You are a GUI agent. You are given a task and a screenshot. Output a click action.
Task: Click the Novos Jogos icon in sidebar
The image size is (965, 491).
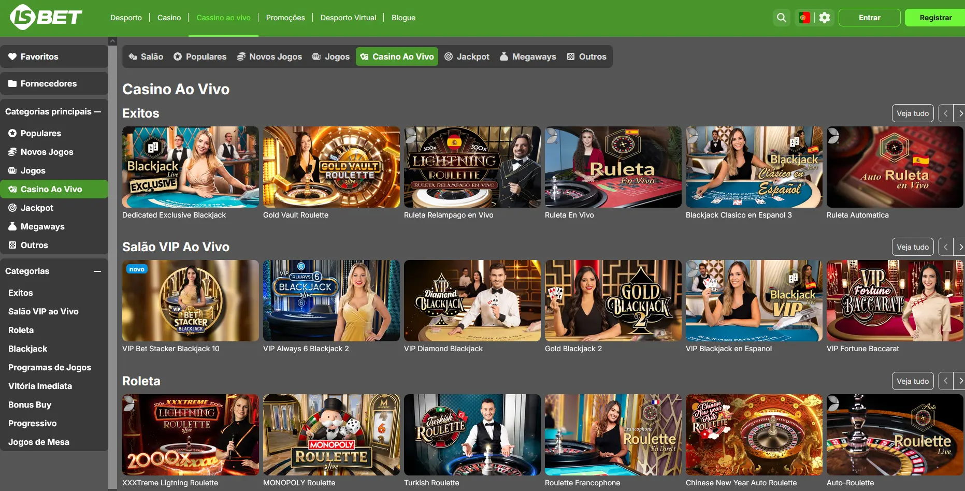[x=12, y=152]
